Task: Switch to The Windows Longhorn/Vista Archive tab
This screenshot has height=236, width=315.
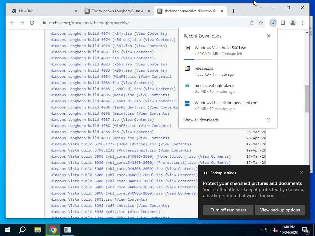Action: pyautogui.click(x=117, y=11)
